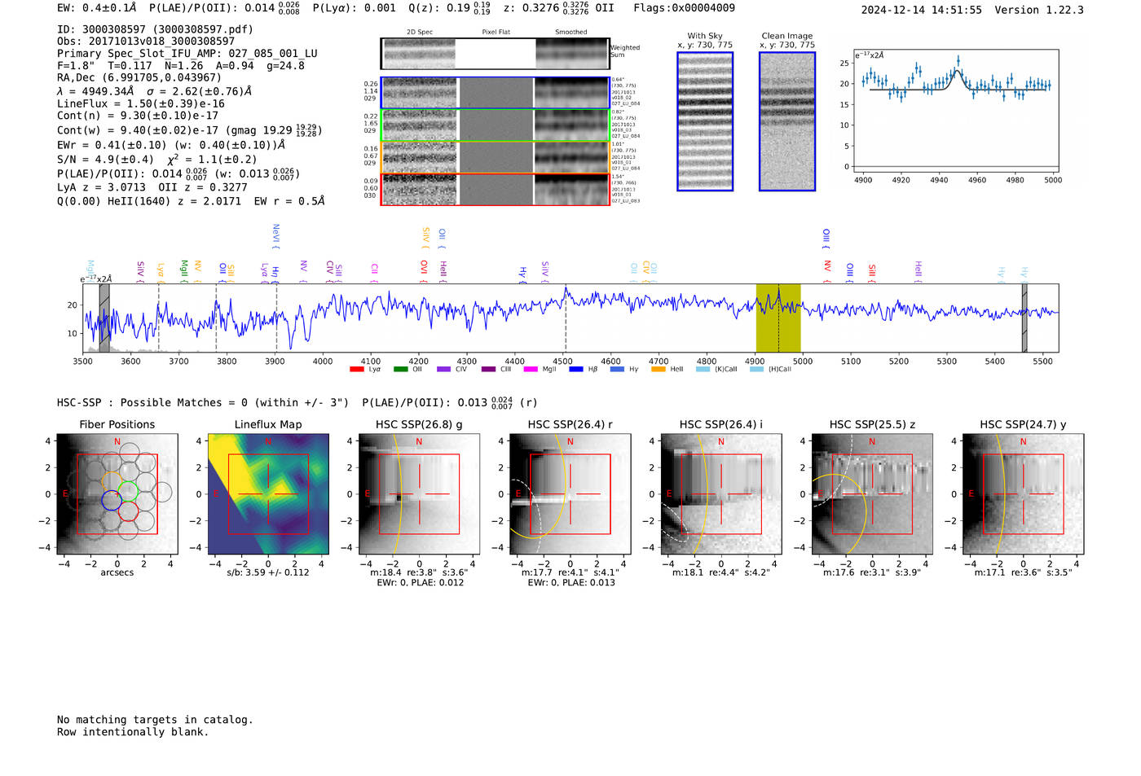Screen dimensions: 1141x776
Task: Click the red fiber circle in Fiber Positions
Action: 128,511
